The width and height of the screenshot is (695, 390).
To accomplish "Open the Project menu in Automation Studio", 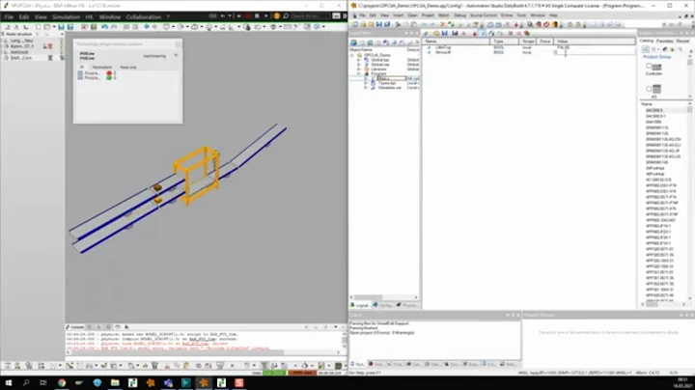I will coord(428,15).
